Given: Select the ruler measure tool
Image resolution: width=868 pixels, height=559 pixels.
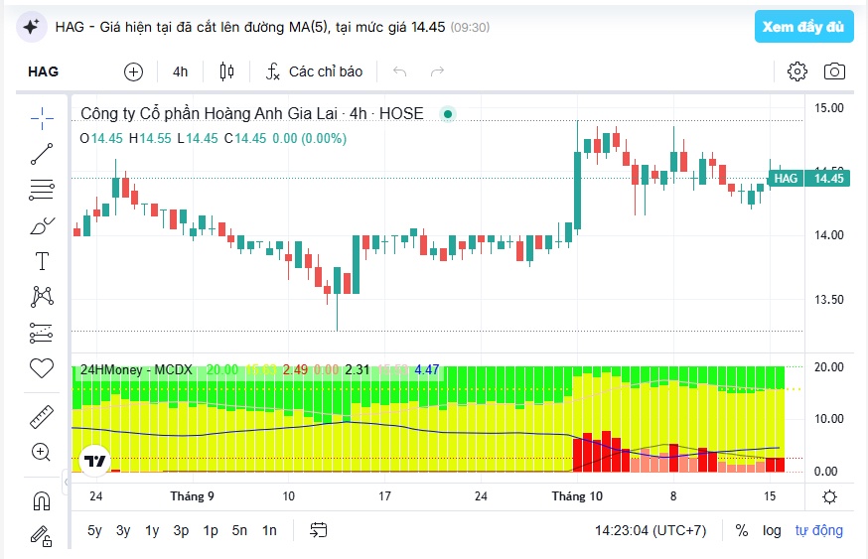Looking at the screenshot, I should point(42,417).
